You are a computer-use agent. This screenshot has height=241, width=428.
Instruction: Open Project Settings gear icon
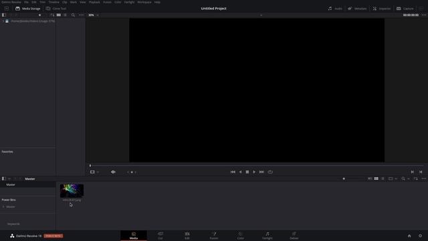[420, 236]
